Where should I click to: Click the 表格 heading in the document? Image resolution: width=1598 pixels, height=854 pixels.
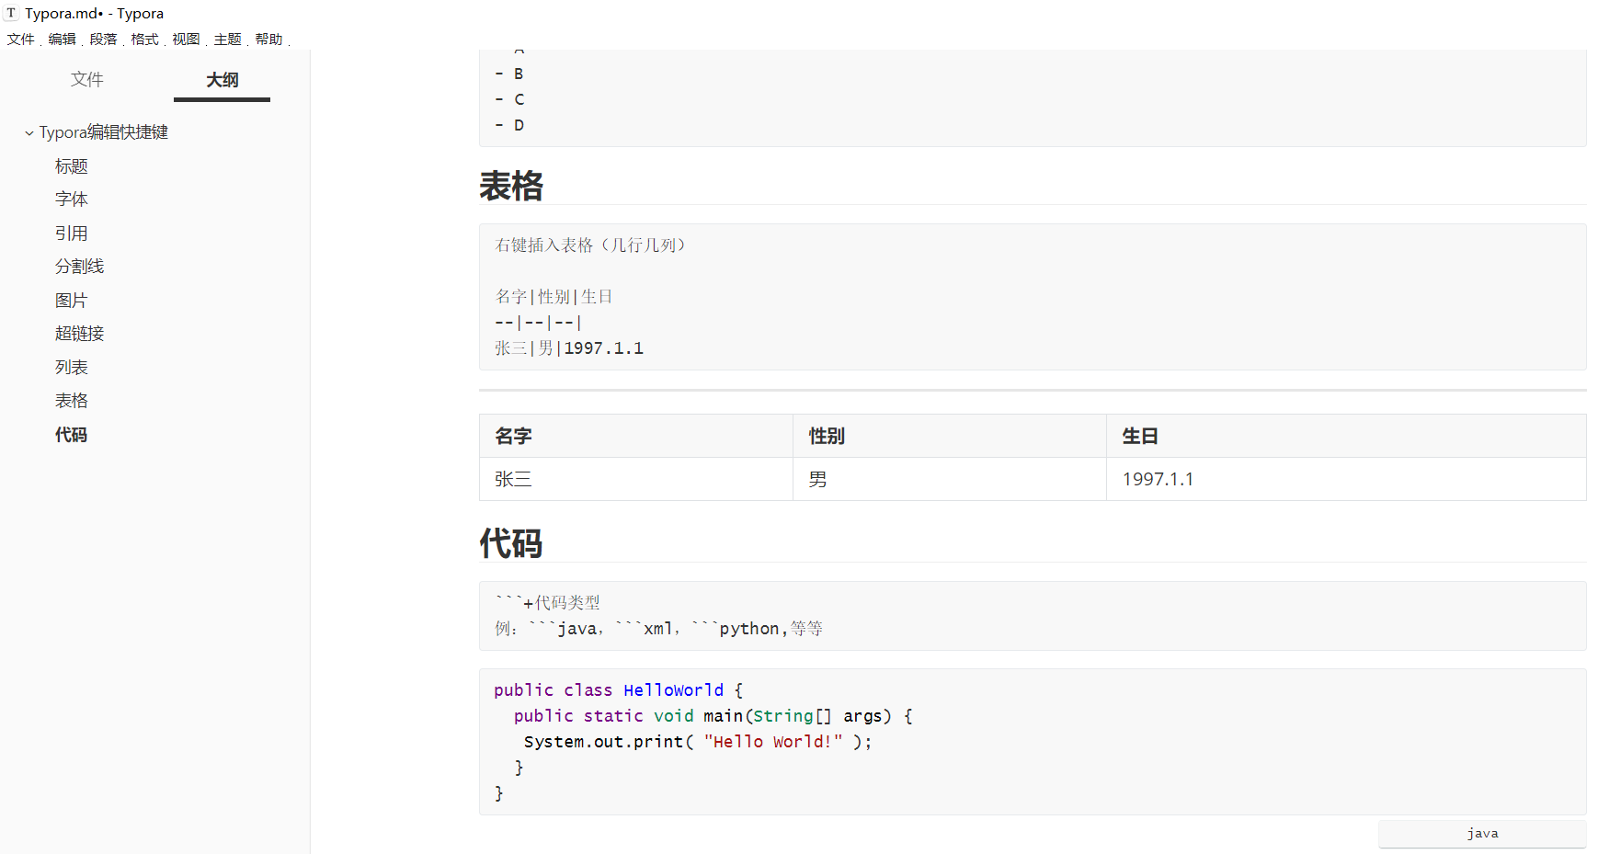click(x=511, y=186)
